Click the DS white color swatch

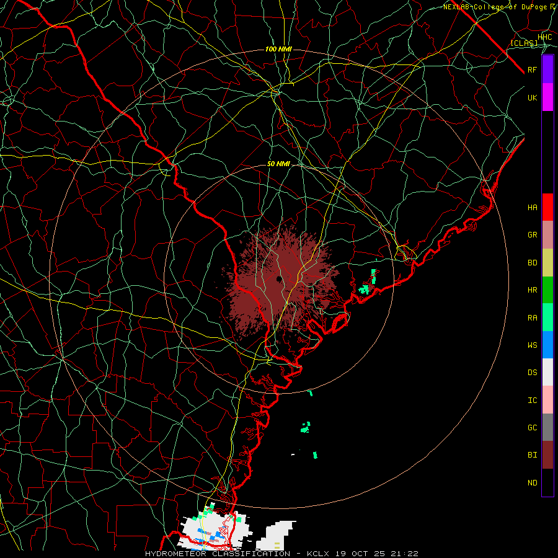(547, 372)
